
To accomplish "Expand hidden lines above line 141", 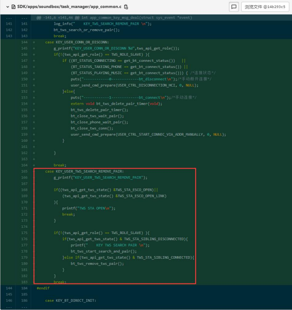I will [x=9, y=18].
